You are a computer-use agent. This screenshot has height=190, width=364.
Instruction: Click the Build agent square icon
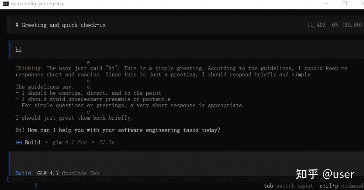(19, 143)
